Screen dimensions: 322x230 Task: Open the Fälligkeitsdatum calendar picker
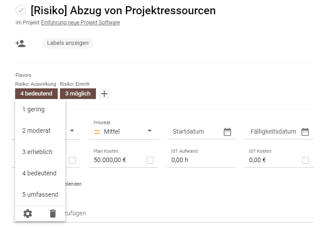(305, 132)
